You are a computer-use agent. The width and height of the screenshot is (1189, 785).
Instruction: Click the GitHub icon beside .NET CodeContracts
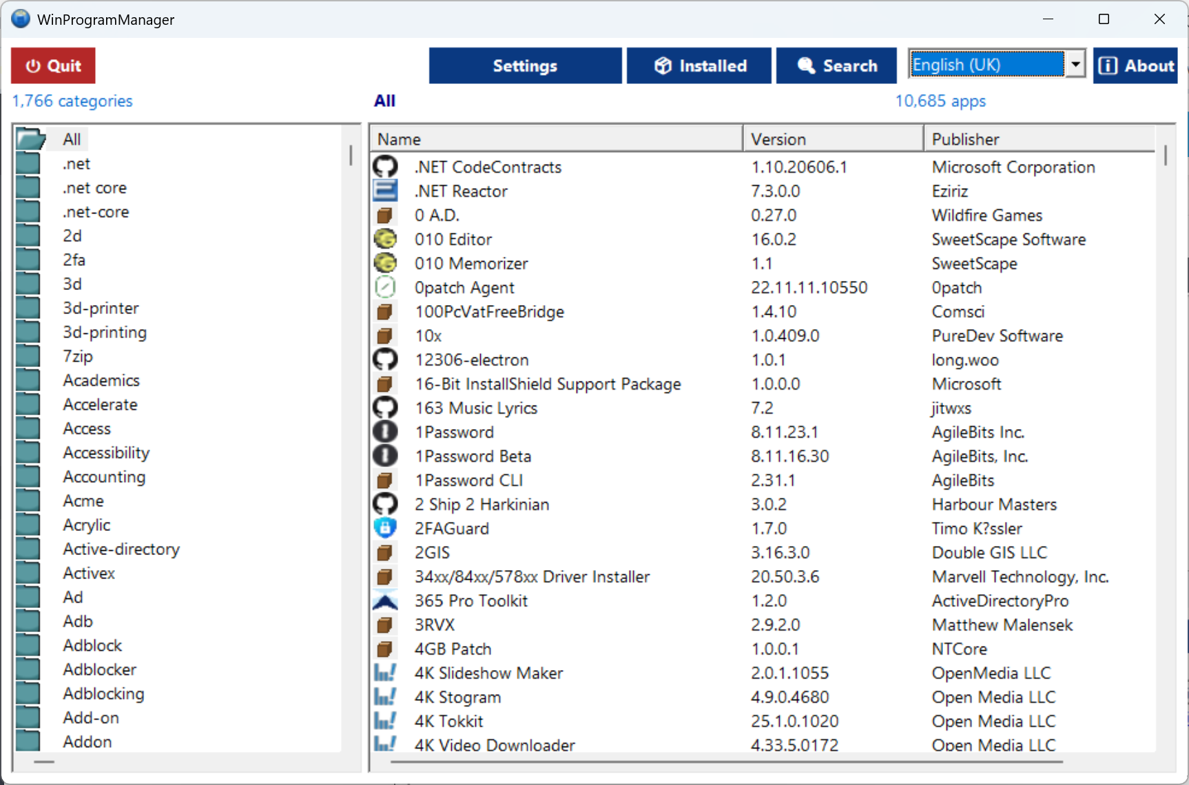coord(385,167)
